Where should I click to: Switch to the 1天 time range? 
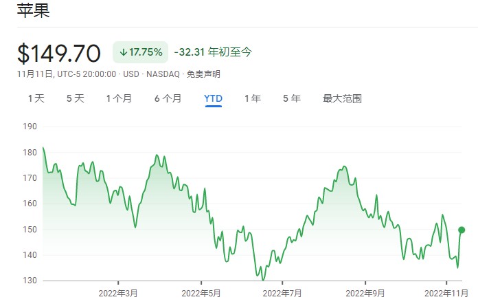[x=36, y=98]
